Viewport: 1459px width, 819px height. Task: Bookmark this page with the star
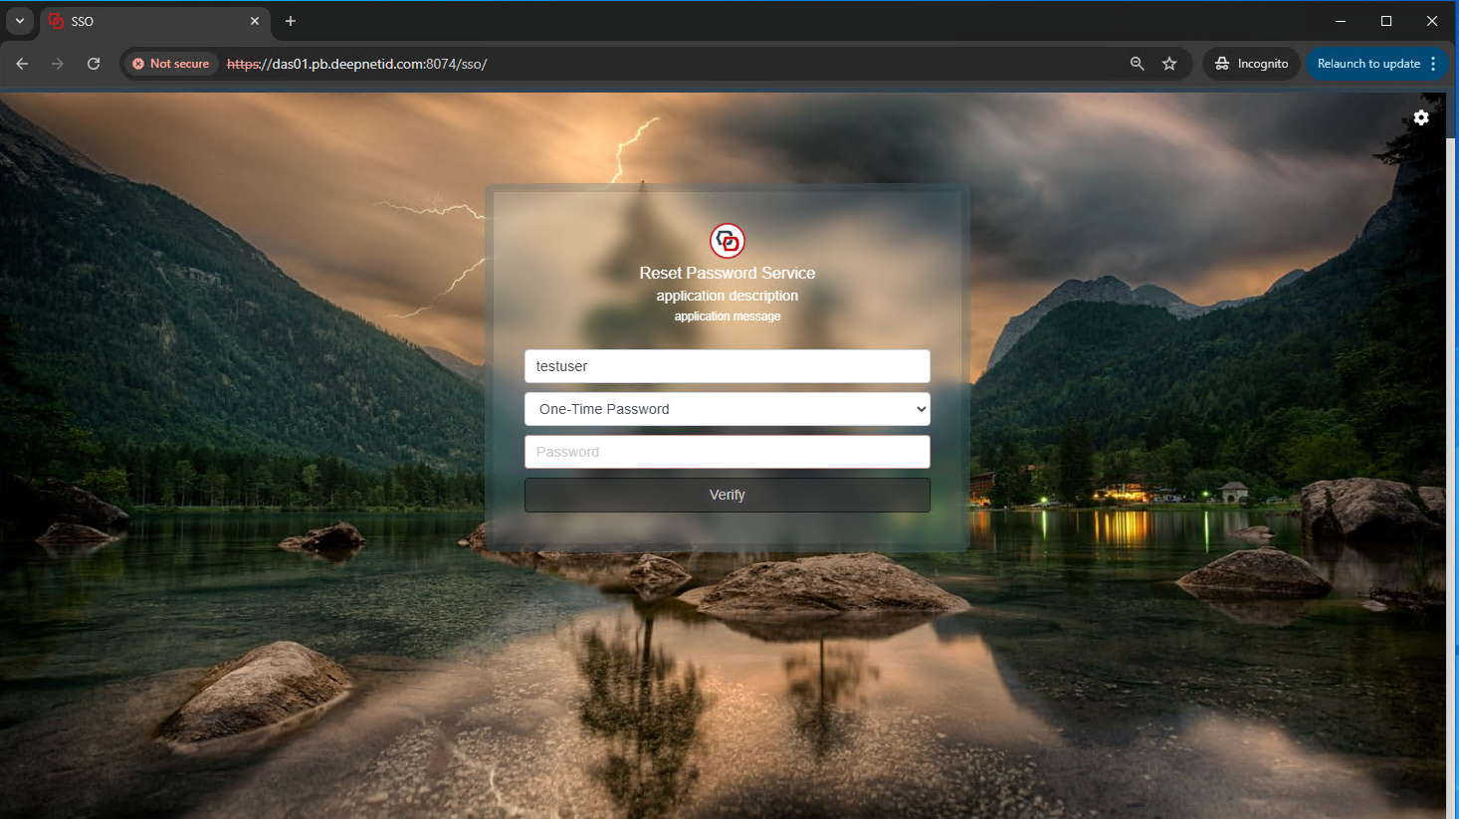pos(1169,64)
